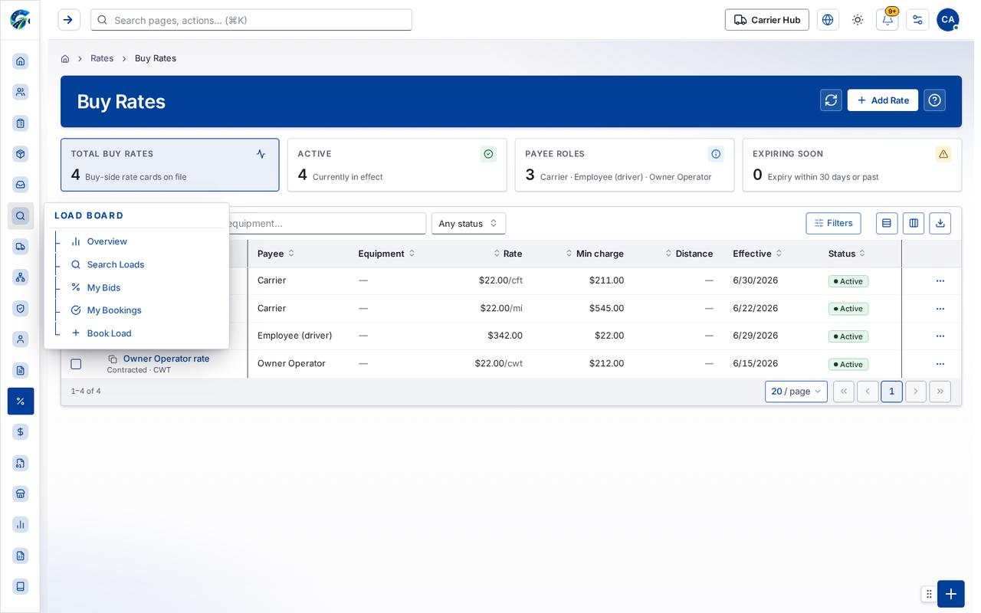The image size is (981, 613).
Task: Open the 20 / page dropdown
Action: 796,392
